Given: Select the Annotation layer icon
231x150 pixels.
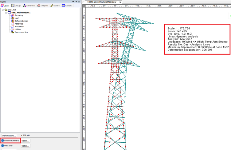Looking at the screenshot, I should click(12, 26).
